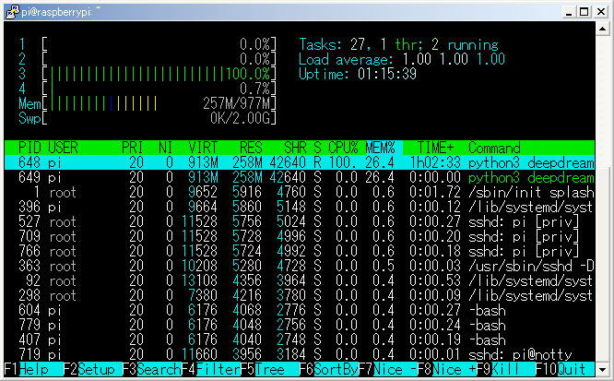
Task: Open the F6 SortBy menu
Action: point(336,369)
